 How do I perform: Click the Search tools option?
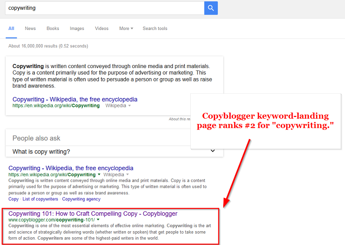click(x=155, y=29)
